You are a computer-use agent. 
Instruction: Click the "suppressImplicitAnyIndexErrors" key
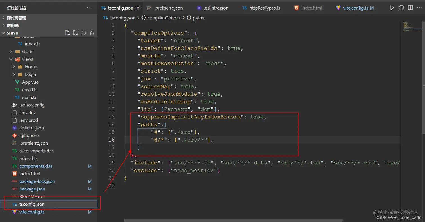click(190, 117)
